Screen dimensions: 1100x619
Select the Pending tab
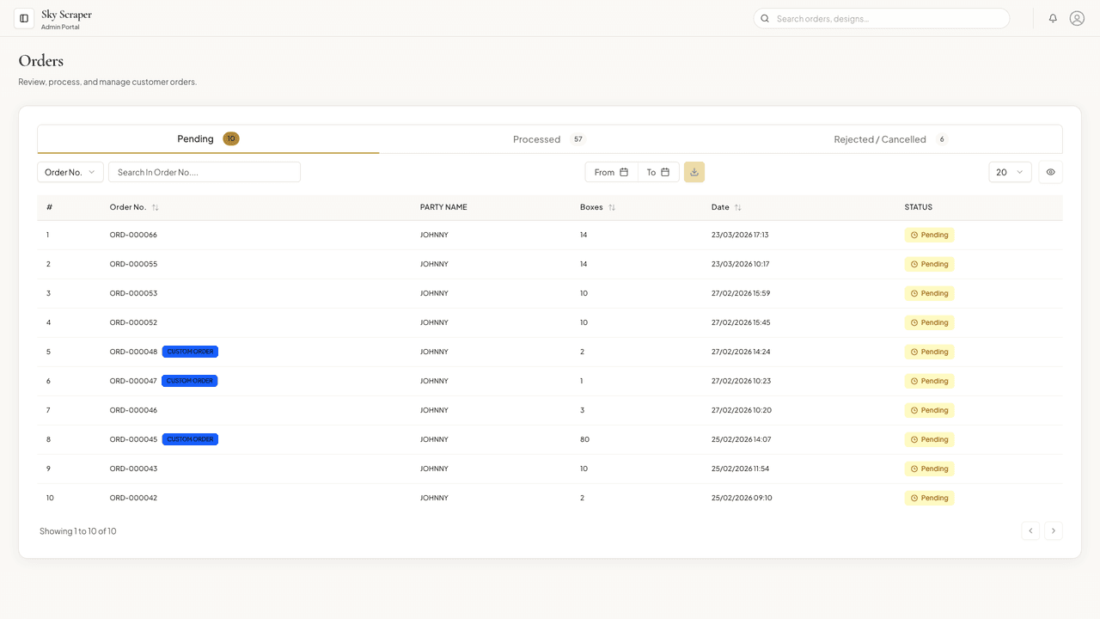coord(208,139)
